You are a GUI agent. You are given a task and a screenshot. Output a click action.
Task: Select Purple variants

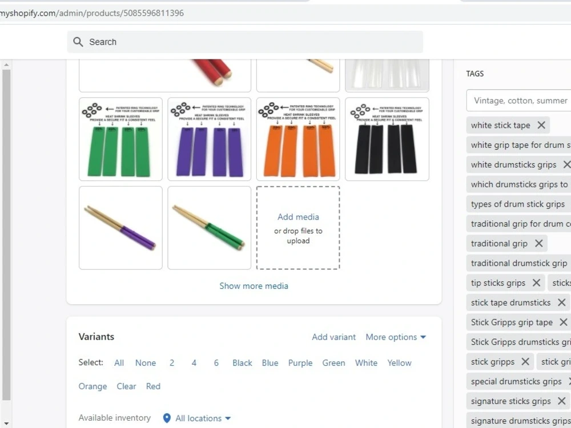click(x=300, y=363)
